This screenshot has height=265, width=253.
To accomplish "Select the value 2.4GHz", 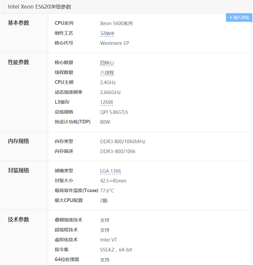I will coord(108,83).
